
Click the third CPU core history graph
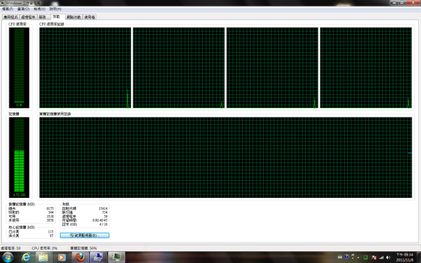[272, 68]
